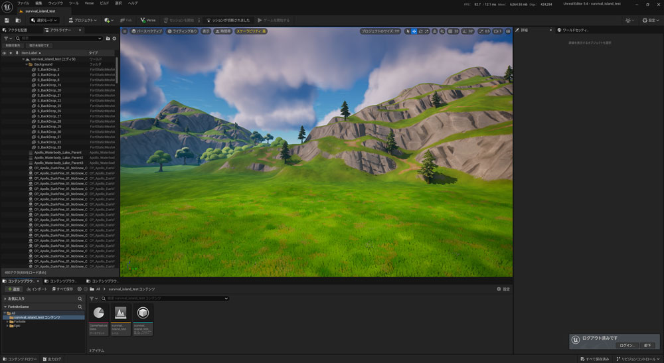Open the viewport hamburger options menu
Image resolution: width=664 pixels, height=363 pixels.
(x=125, y=31)
